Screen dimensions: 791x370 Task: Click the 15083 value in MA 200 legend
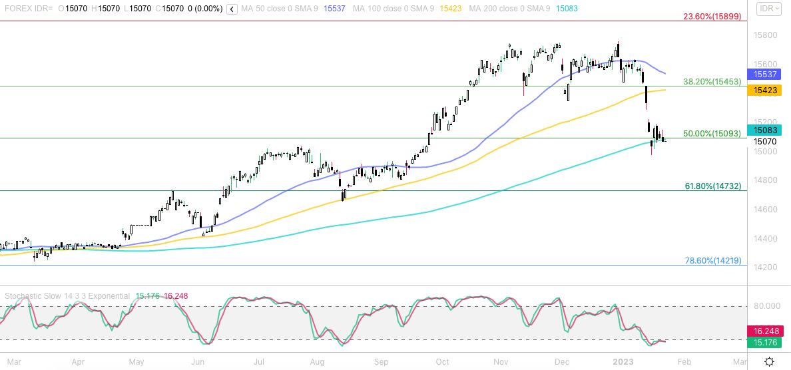pyautogui.click(x=567, y=9)
